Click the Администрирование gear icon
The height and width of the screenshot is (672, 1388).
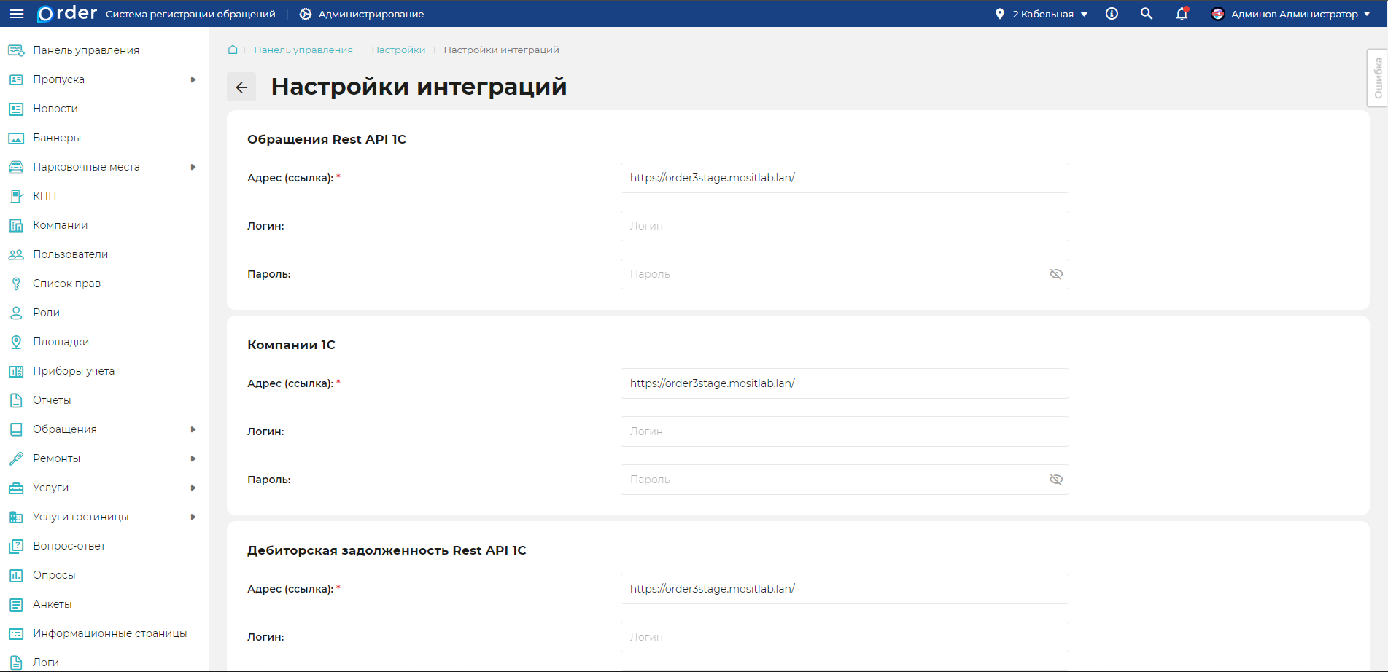(306, 14)
